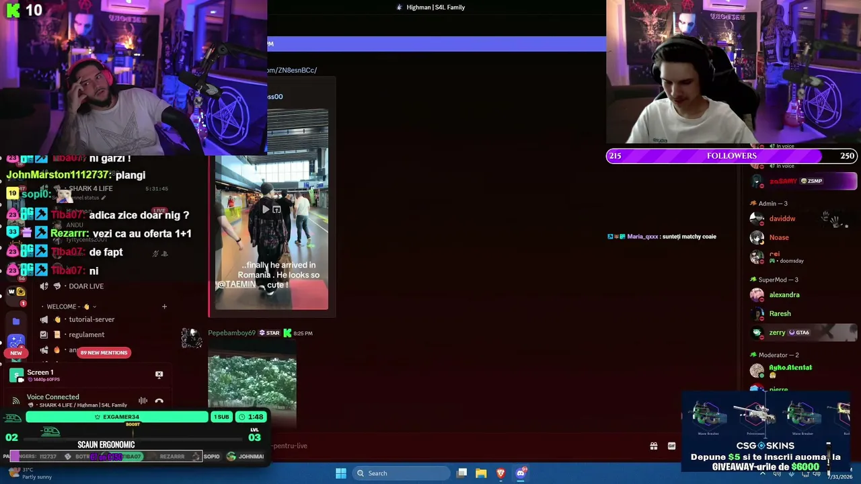Select member rei playing doomsday
This screenshot has height=484, width=861.
point(803,256)
